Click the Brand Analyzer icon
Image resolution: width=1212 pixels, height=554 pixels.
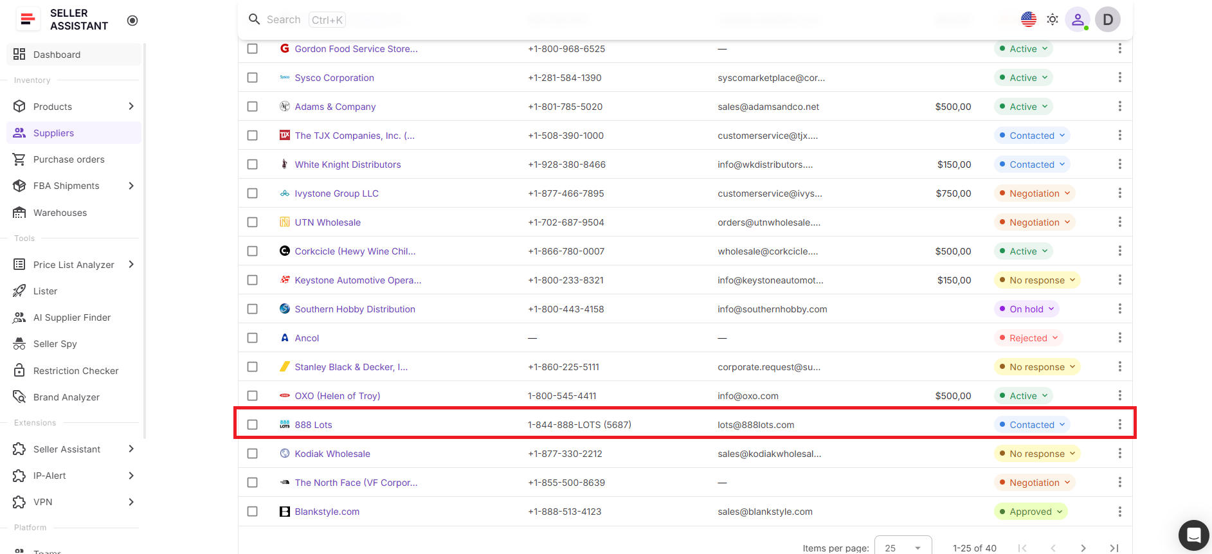click(x=19, y=397)
